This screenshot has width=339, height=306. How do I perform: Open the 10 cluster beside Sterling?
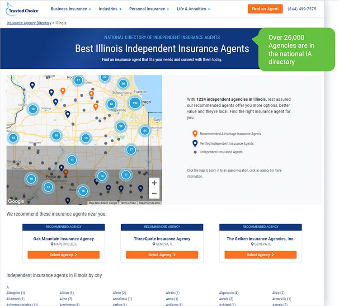[x=33, y=109]
